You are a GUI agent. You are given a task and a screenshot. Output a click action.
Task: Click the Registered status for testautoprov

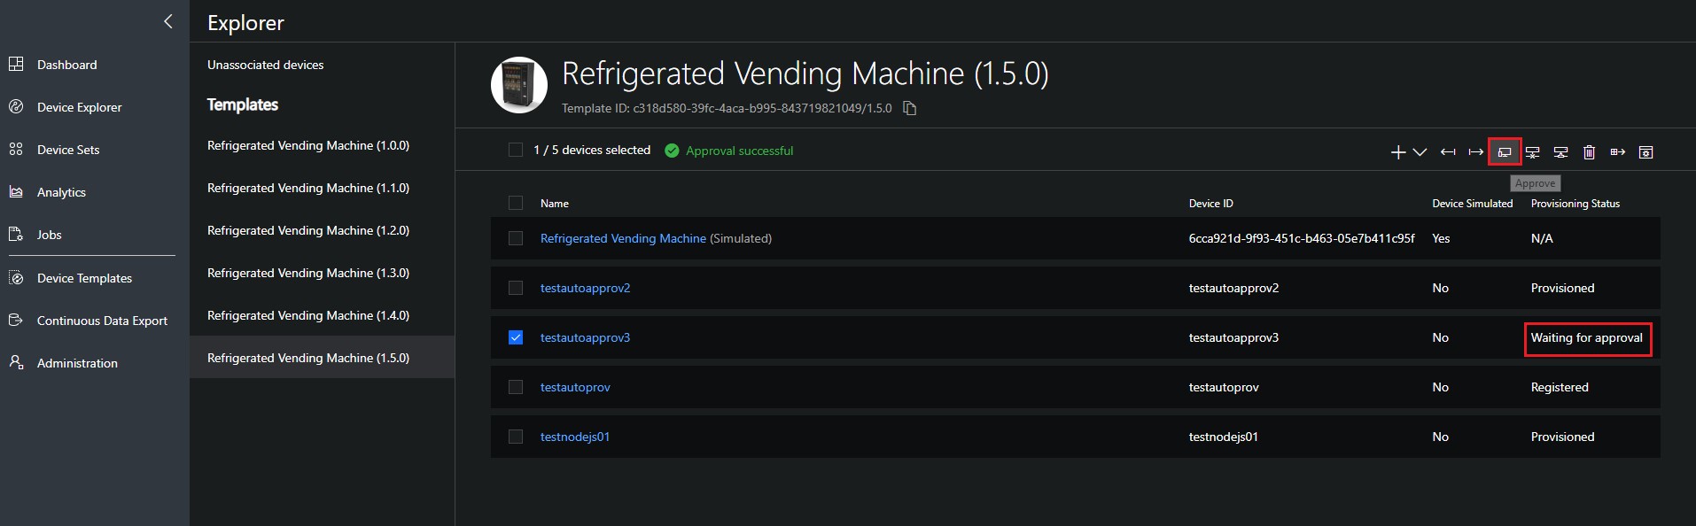point(1560,387)
